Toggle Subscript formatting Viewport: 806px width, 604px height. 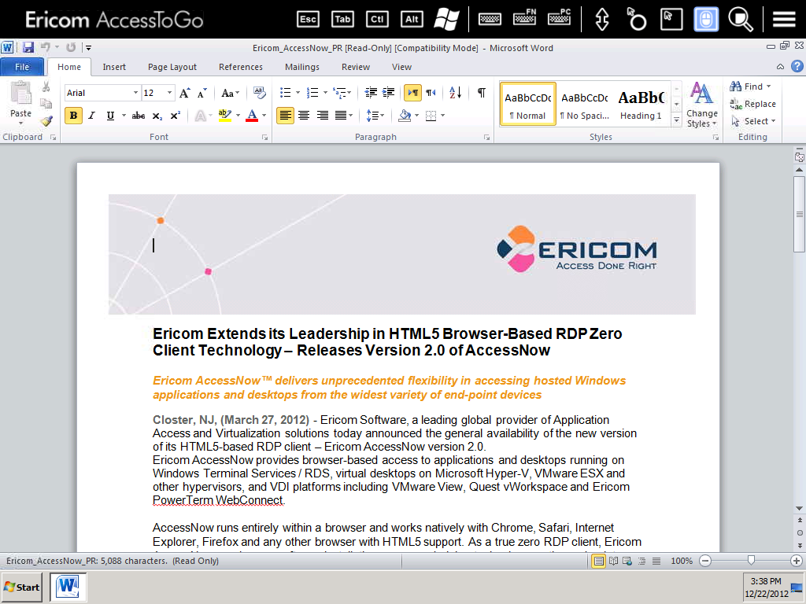(157, 116)
